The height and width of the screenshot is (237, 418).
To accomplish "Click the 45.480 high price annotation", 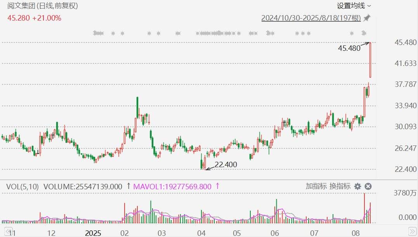I will coord(349,48).
